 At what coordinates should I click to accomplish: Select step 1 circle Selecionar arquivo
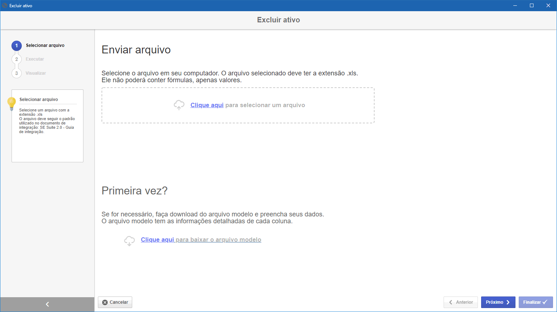(17, 45)
